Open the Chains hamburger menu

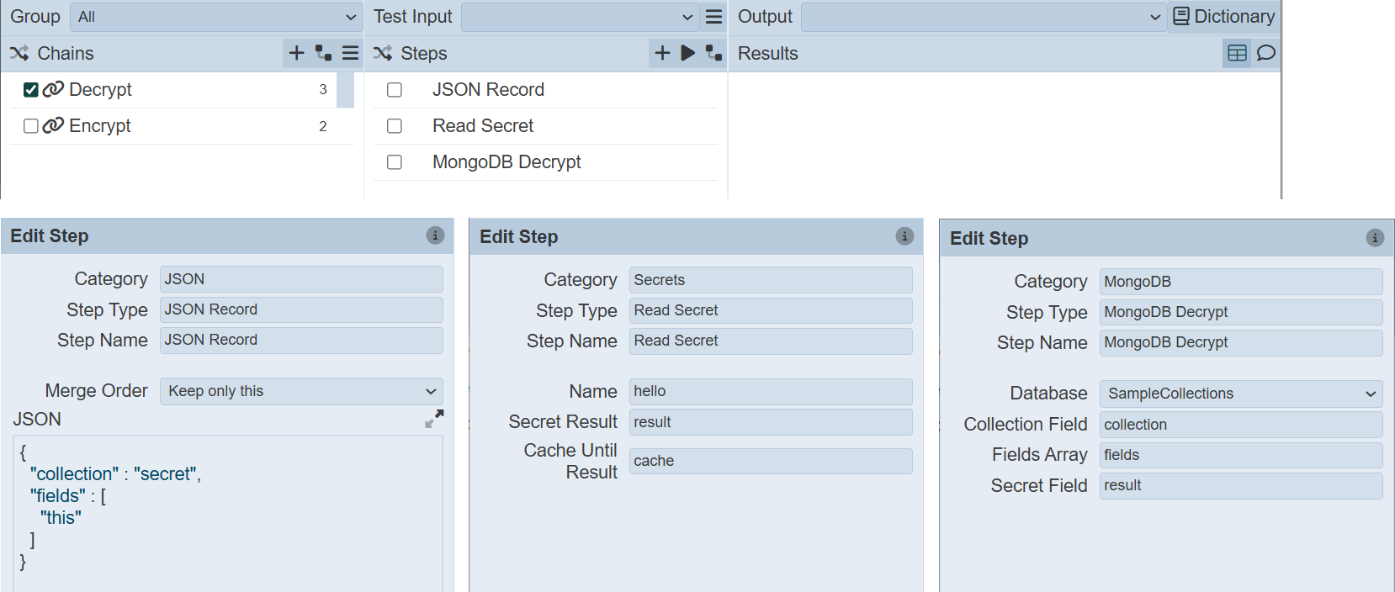coord(351,54)
